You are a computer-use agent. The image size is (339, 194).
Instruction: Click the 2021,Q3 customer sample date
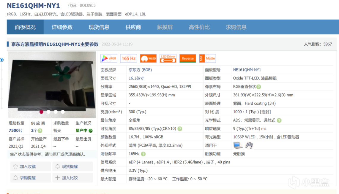(x=16, y=146)
